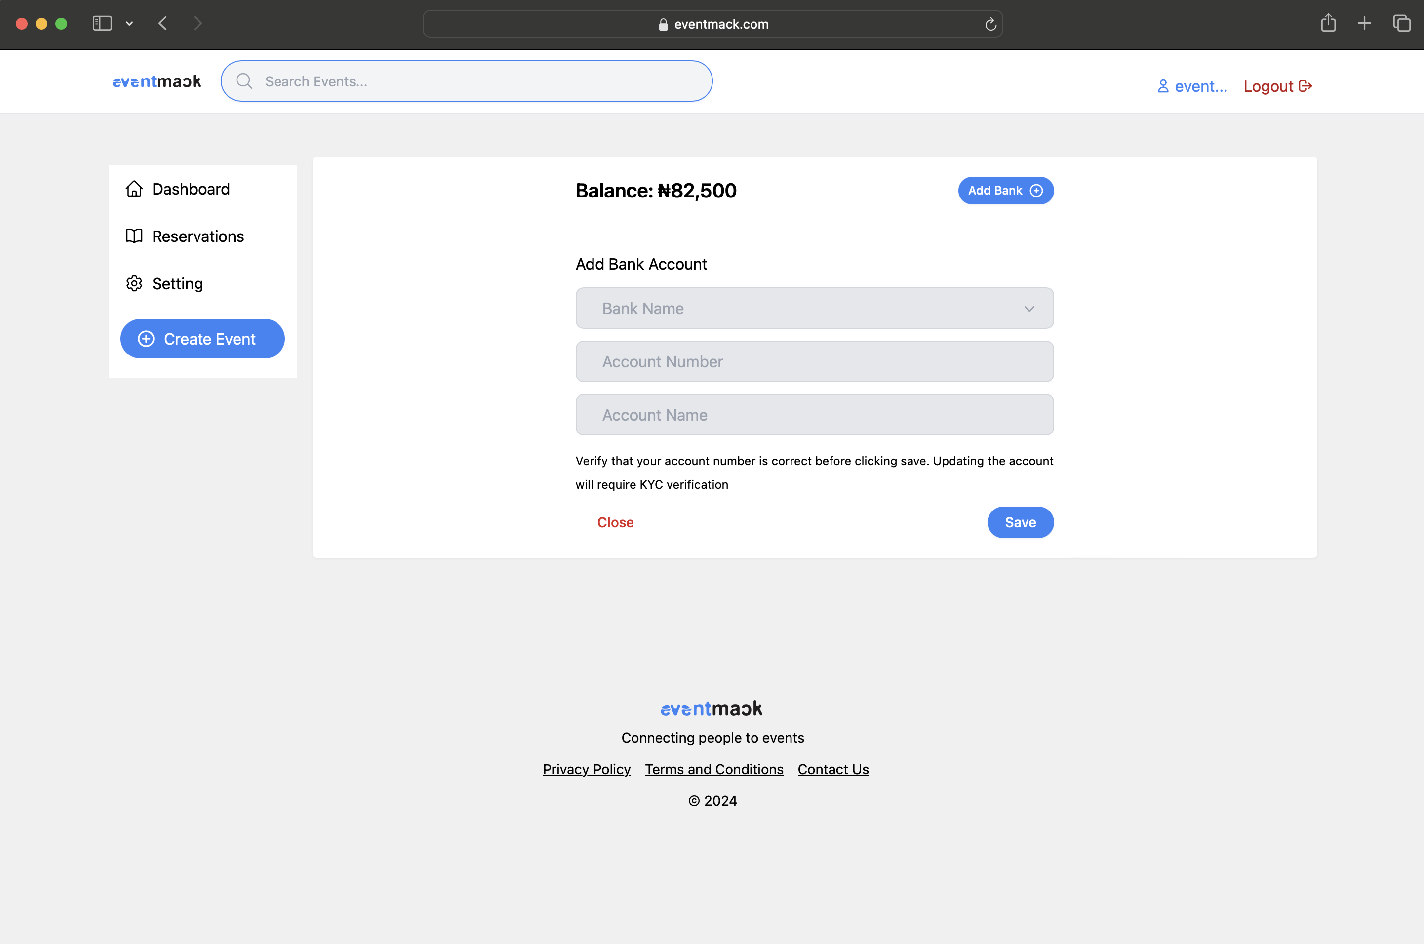Viewport: 1424px width, 944px height.
Task: Click the user profile icon
Action: pos(1163,86)
